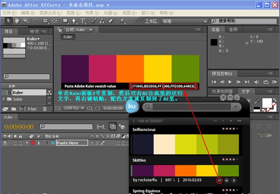Select the Brush tool
280x194 pixels.
click(x=94, y=21)
